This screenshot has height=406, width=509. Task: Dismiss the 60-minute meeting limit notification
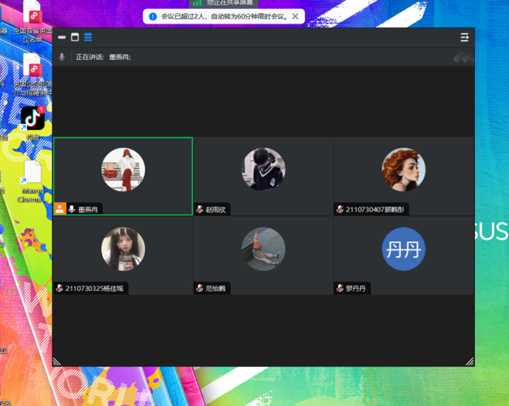(x=295, y=16)
